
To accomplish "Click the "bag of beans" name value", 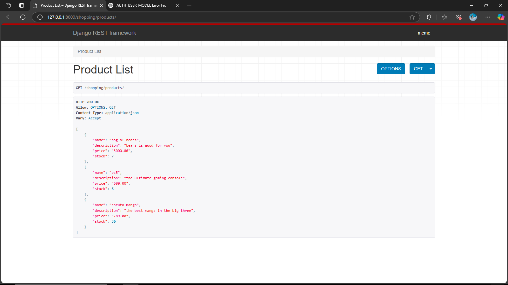I will (124, 140).
